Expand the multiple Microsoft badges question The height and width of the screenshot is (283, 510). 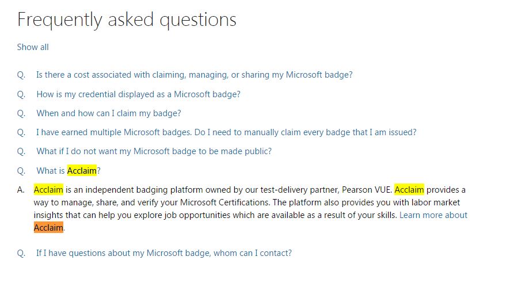tap(226, 132)
